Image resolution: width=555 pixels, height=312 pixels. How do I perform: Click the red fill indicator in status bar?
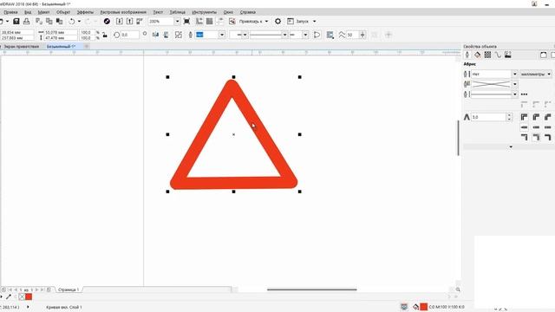tap(423, 307)
